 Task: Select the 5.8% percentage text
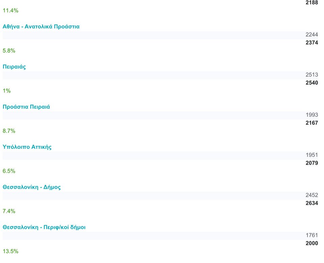pyautogui.click(x=9, y=51)
